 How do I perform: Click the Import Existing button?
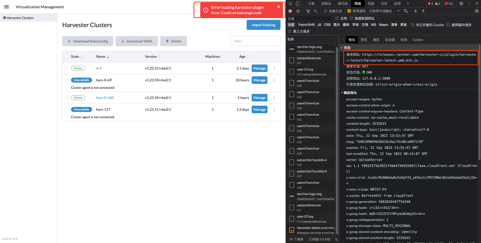pos(263,25)
